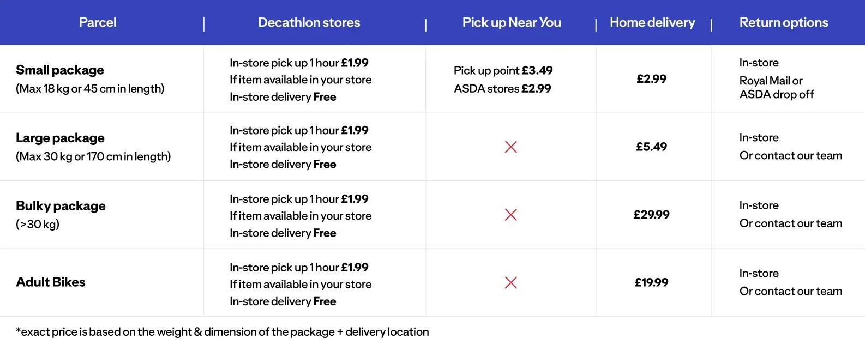
Task: Select the Bulky package row title
Action: [61, 206]
